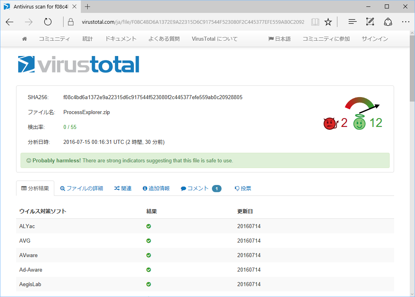Image resolution: width=415 pixels, height=297 pixels.
Task: Select 分析結果 tab
Action: 35,188
